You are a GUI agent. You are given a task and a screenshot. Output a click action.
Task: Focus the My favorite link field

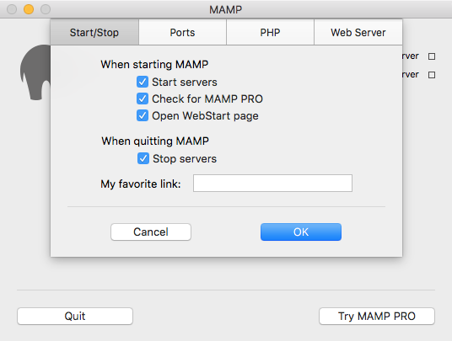pyautogui.click(x=272, y=183)
